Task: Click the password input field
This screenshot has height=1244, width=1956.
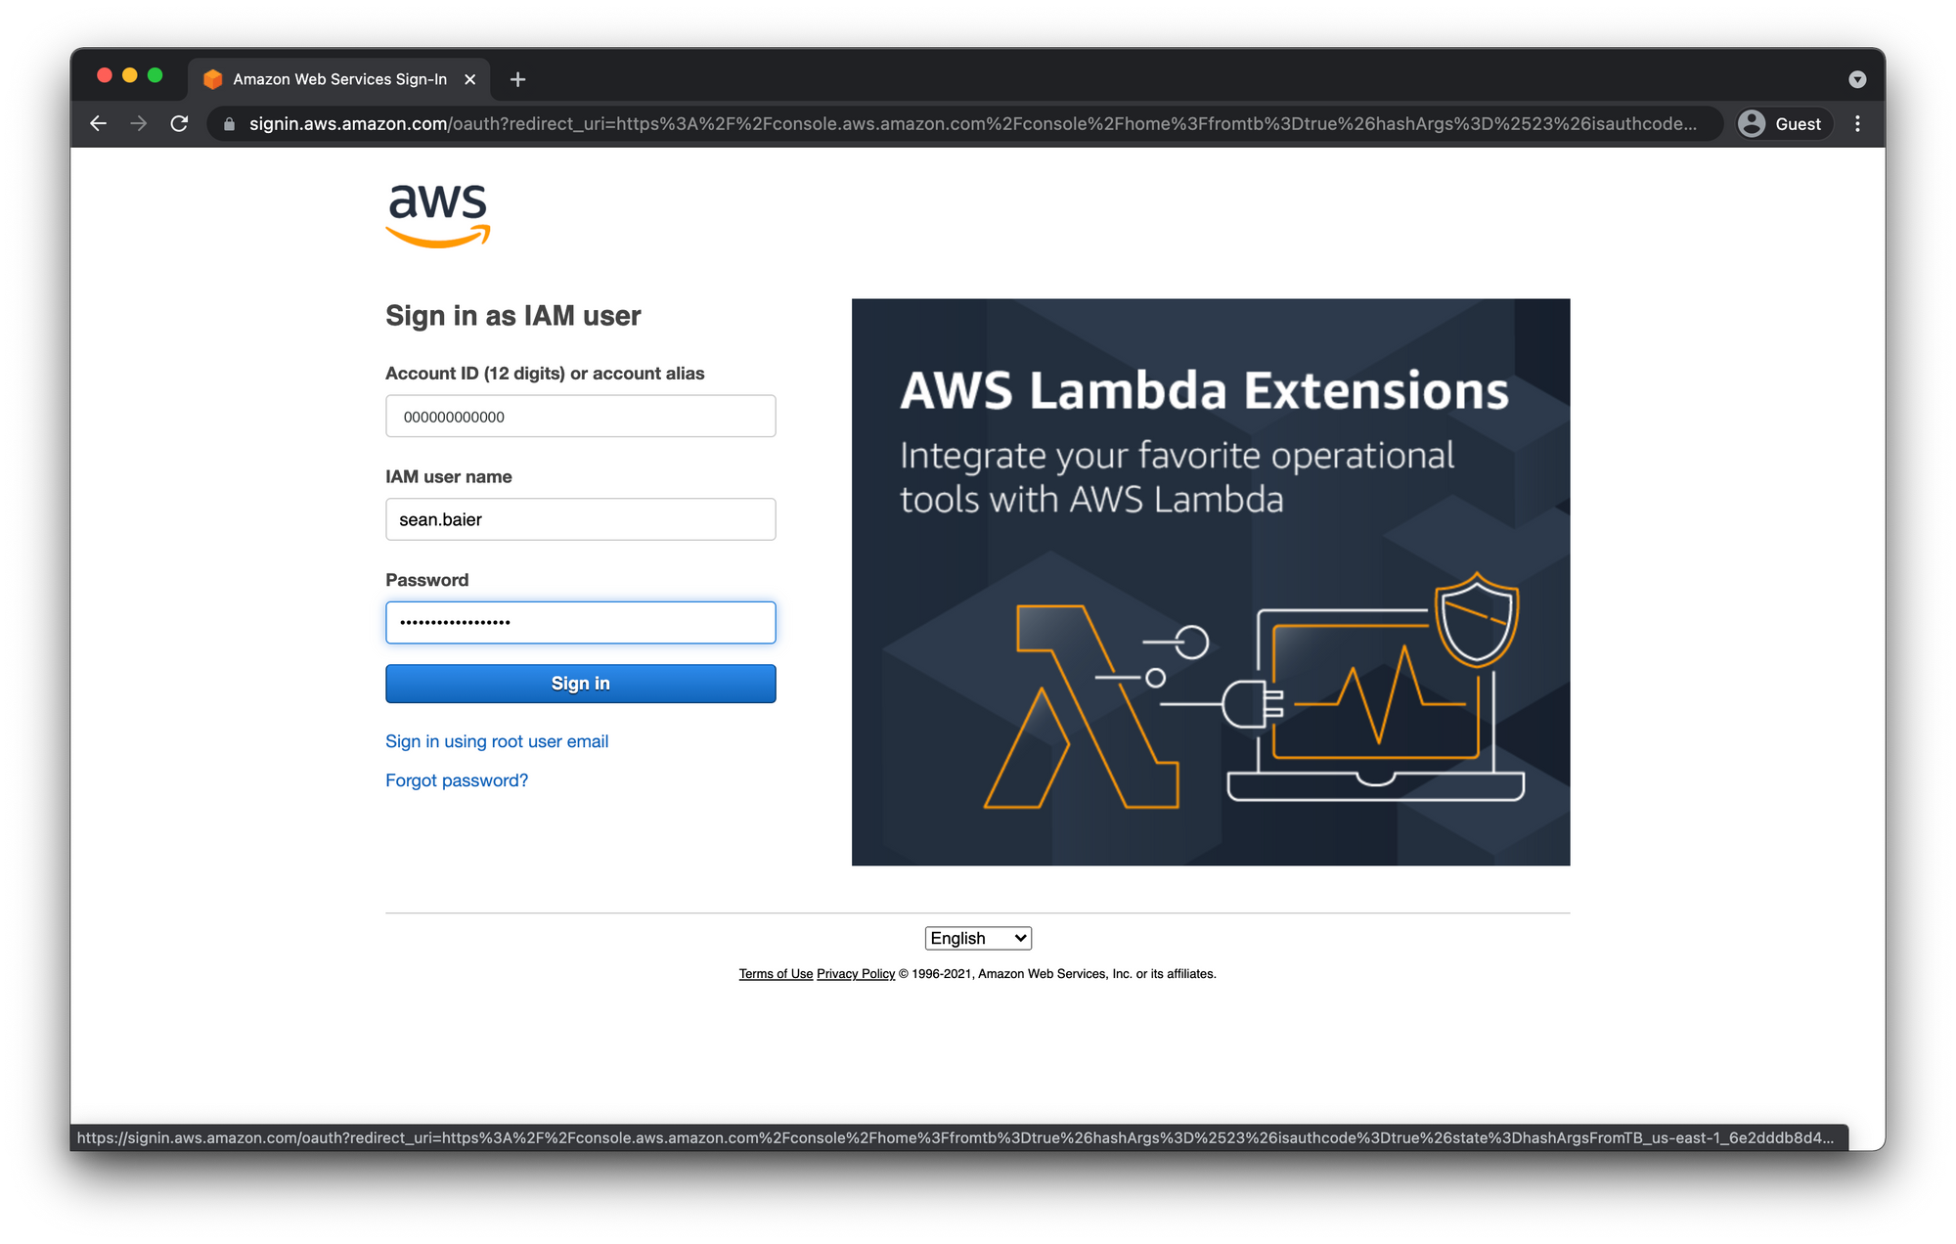Action: (x=580, y=621)
